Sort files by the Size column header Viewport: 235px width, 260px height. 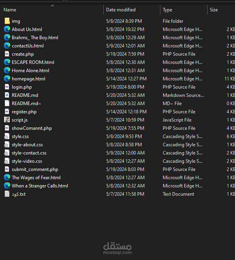[x=214, y=10]
